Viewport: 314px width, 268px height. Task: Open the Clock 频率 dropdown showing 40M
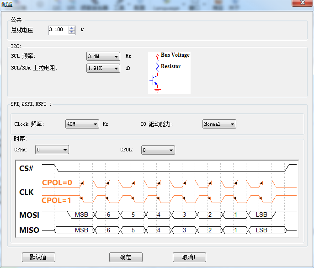82,124
